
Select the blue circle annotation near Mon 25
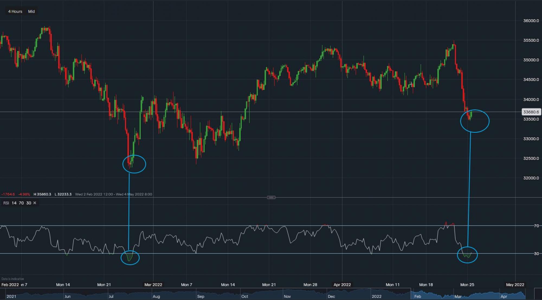[x=475, y=121]
